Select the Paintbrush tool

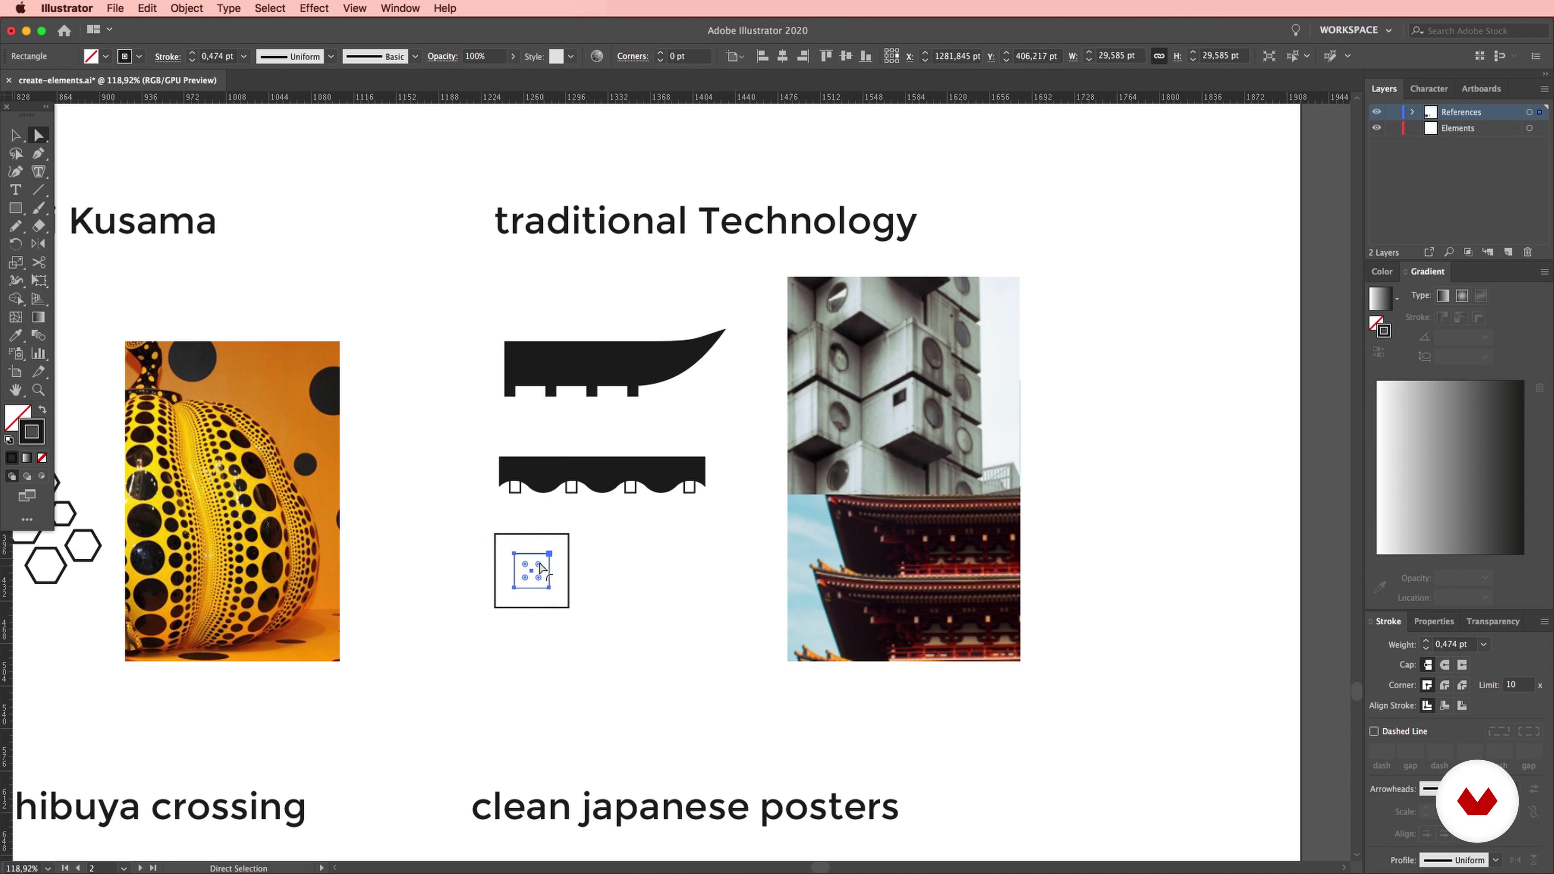pyautogui.click(x=38, y=209)
